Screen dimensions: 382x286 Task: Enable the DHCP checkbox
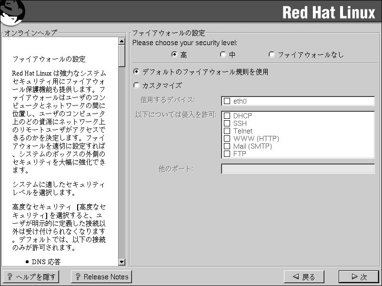(x=227, y=115)
